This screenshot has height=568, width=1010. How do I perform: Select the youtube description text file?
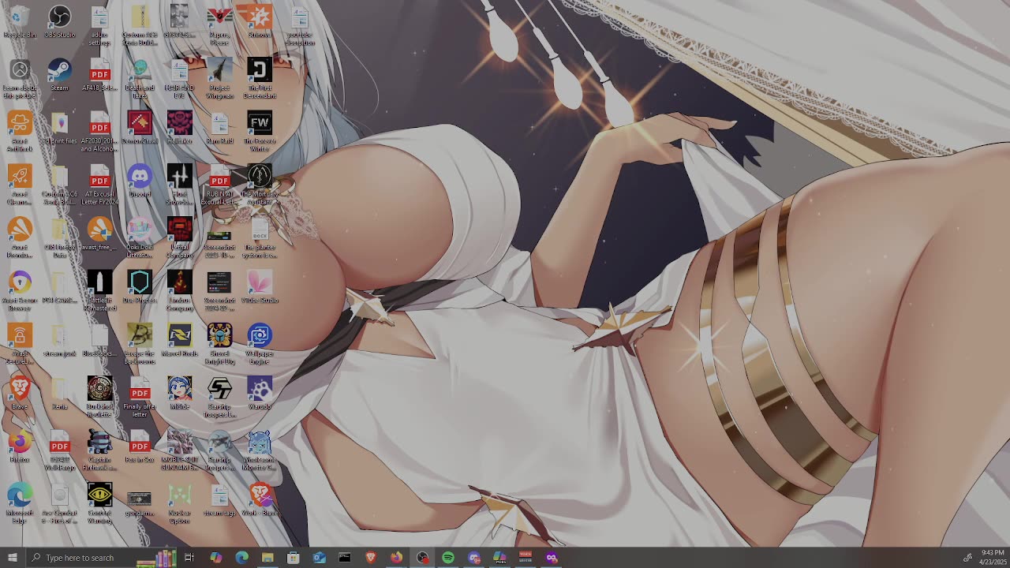[300, 25]
